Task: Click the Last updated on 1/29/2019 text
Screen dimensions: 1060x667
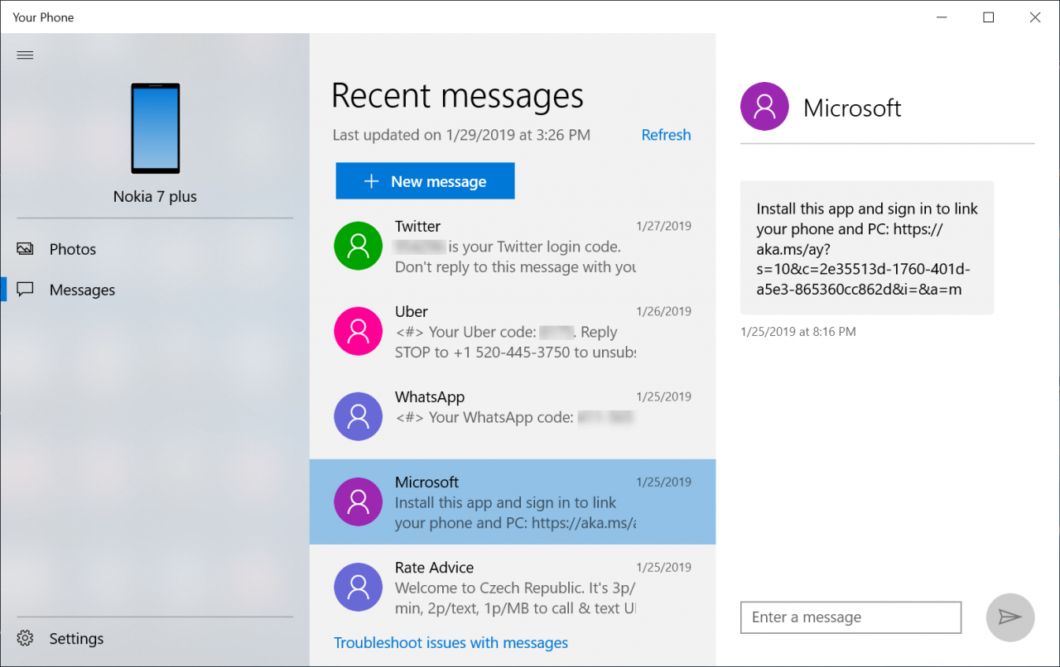Action: pyautogui.click(x=461, y=135)
